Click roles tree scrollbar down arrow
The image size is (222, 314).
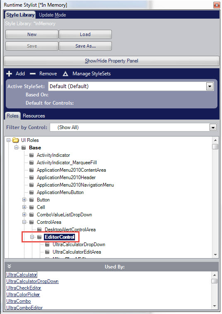point(215,255)
